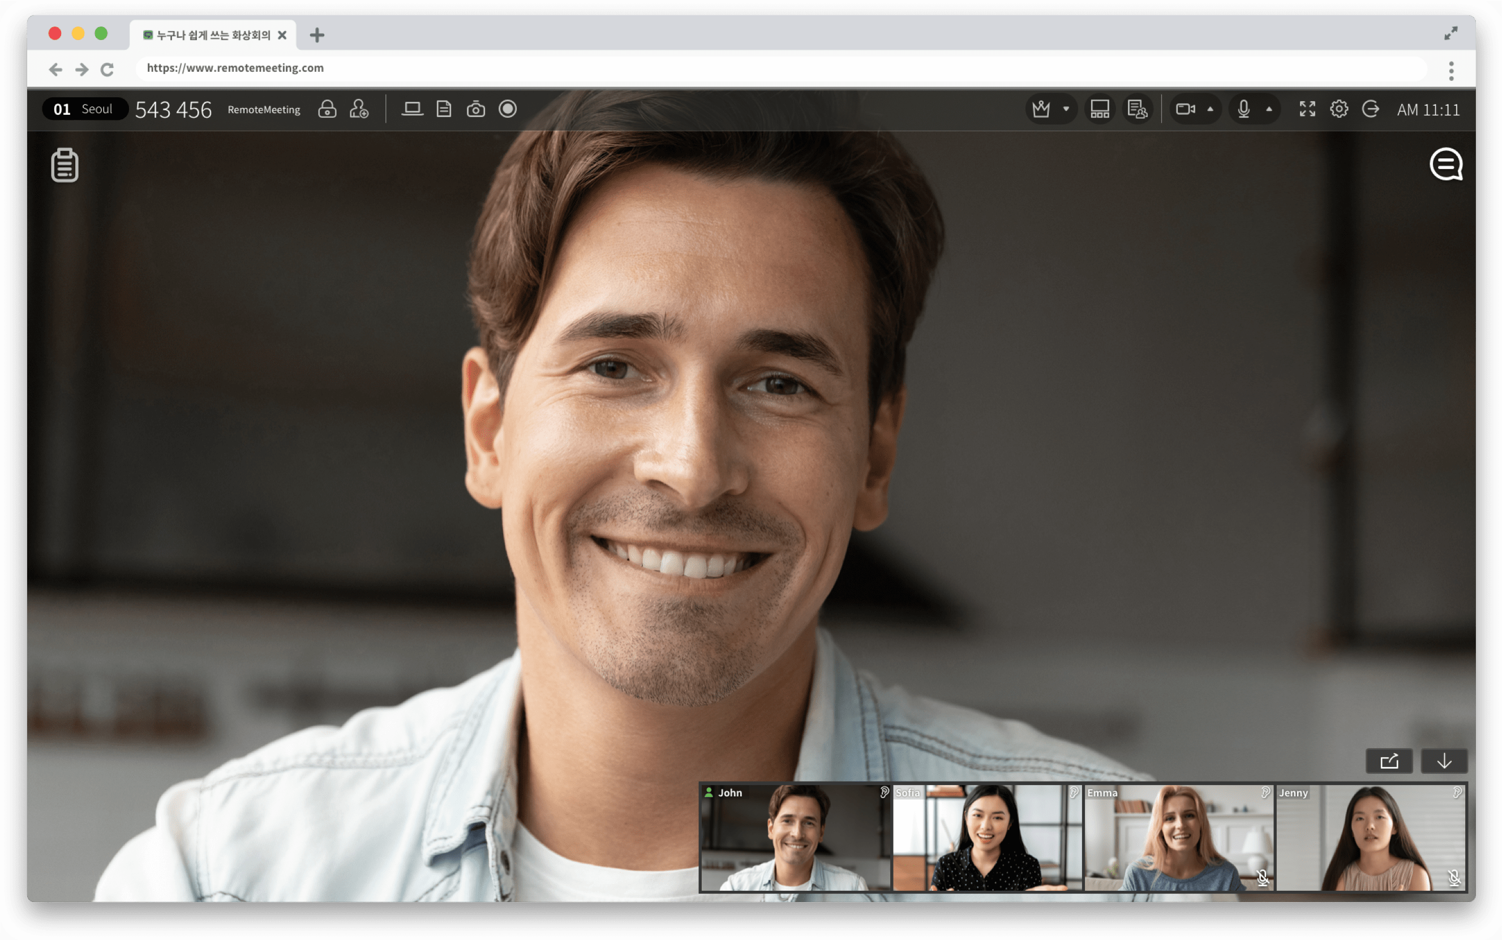Switch video layout with grid icon
Image resolution: width=1502 pixels, height=940 pixels.
pos(1100,109)
